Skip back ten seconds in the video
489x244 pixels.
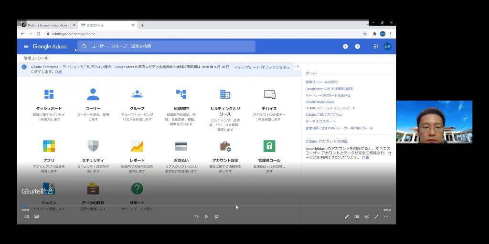tap(196, 217)
